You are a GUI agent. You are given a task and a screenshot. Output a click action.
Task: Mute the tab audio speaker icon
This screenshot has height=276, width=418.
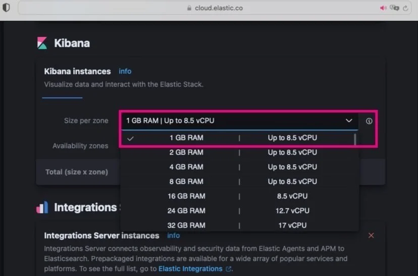383,8
